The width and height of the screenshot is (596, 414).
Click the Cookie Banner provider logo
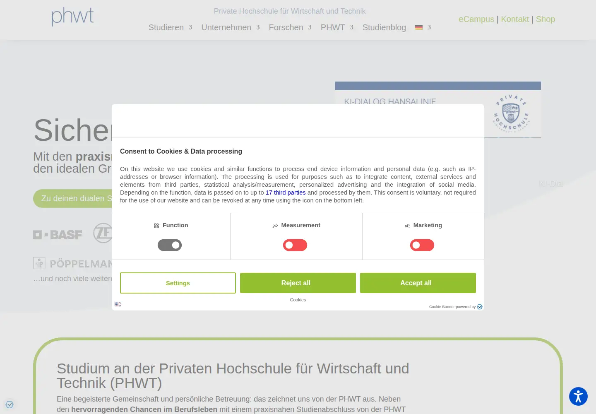[x=480, y=307]
